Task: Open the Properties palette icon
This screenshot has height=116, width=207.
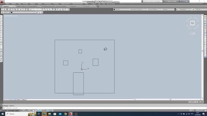Action: click(x=53, y=9)
